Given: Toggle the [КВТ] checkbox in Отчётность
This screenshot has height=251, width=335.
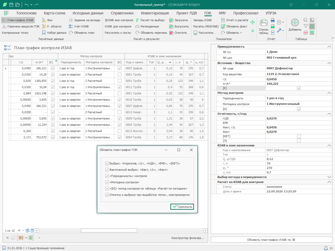Looking at the screenshot, I should [x=299, y=136].
